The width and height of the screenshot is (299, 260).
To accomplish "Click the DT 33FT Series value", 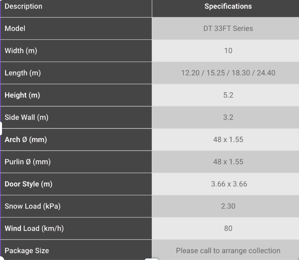I will coord(228,29).
